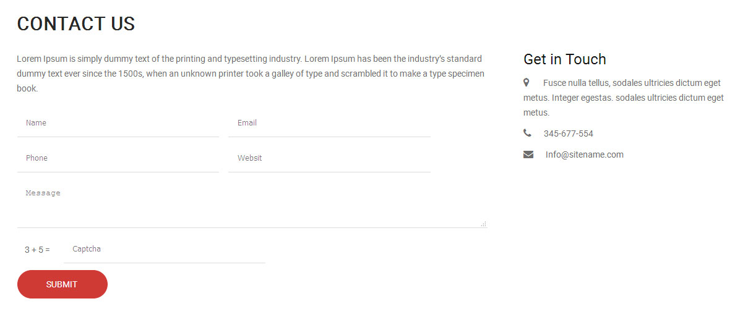Click the Lorem Ipsum intro paragraph
Viewport: 735px width, 309px height.
click(251, 74)
